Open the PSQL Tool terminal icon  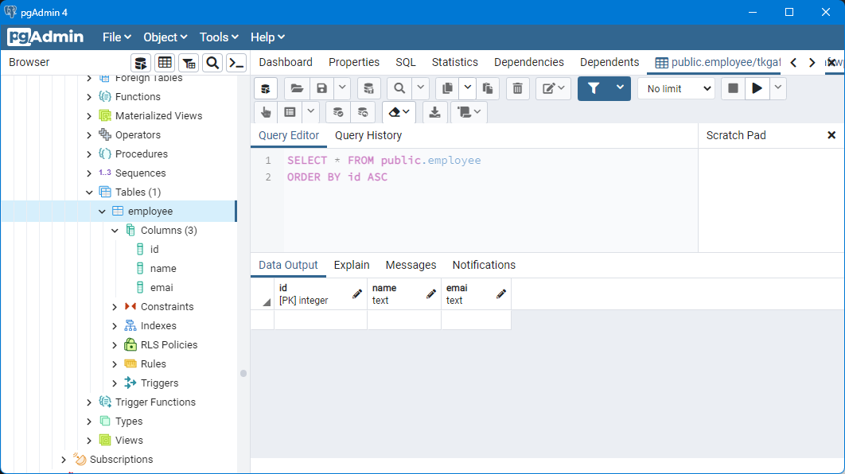(236, 63)
